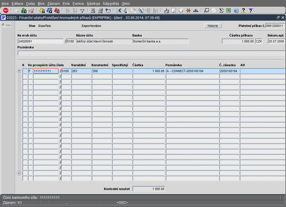Click Název účtu field běžný účet hlavní činnosti
Screen dimensions: 286x207
[x=104, y=41]
